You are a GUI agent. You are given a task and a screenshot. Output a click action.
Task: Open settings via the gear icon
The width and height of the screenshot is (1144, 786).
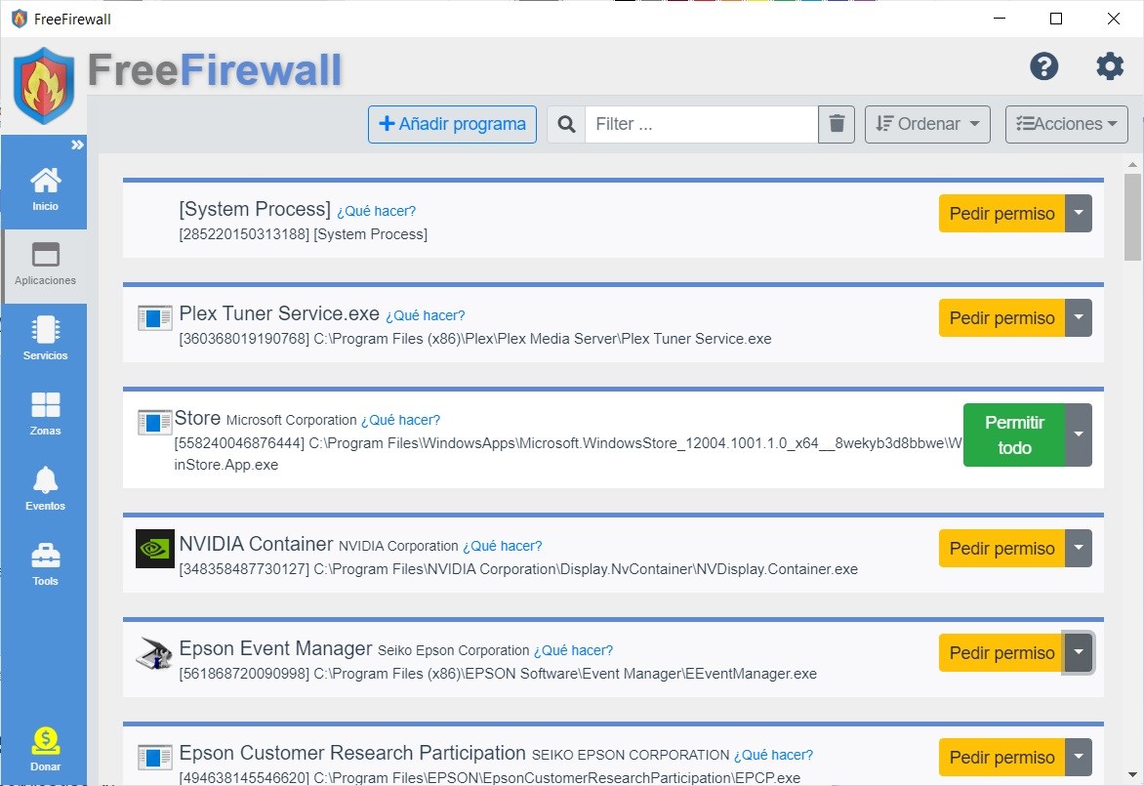pos(1110,66)
